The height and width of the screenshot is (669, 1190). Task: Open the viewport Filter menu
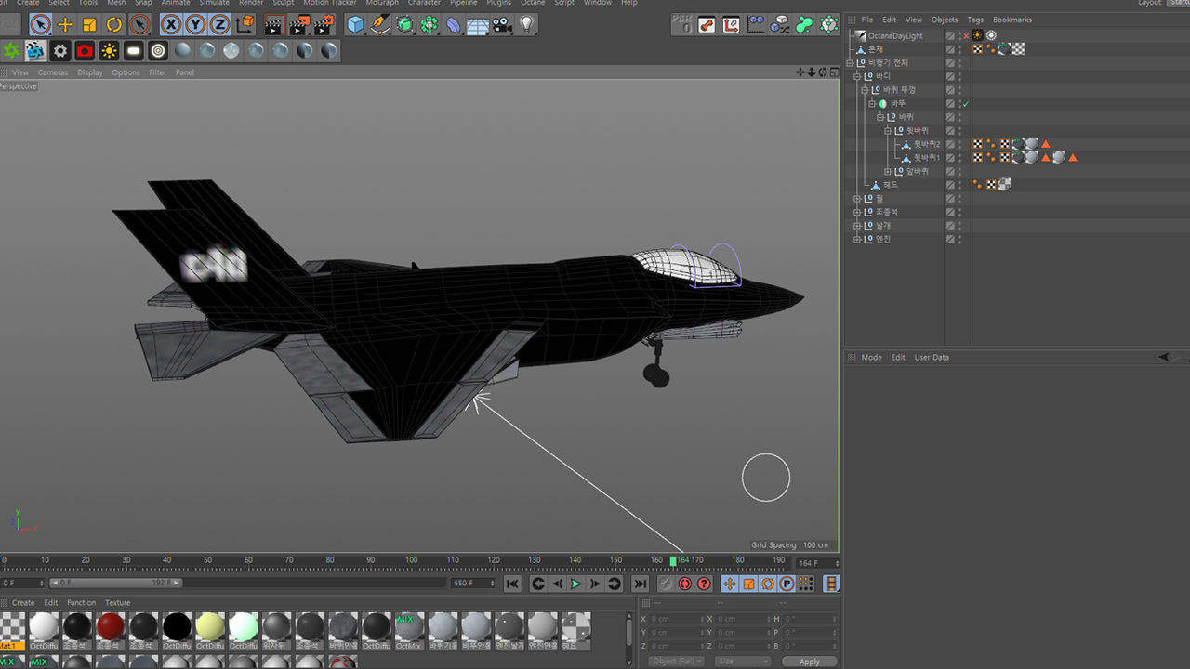click(x=158, y=72)
